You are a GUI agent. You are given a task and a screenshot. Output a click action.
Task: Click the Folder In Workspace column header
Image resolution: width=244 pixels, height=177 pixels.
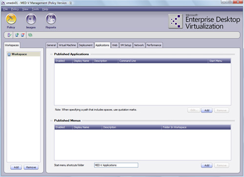coord(196,127)
